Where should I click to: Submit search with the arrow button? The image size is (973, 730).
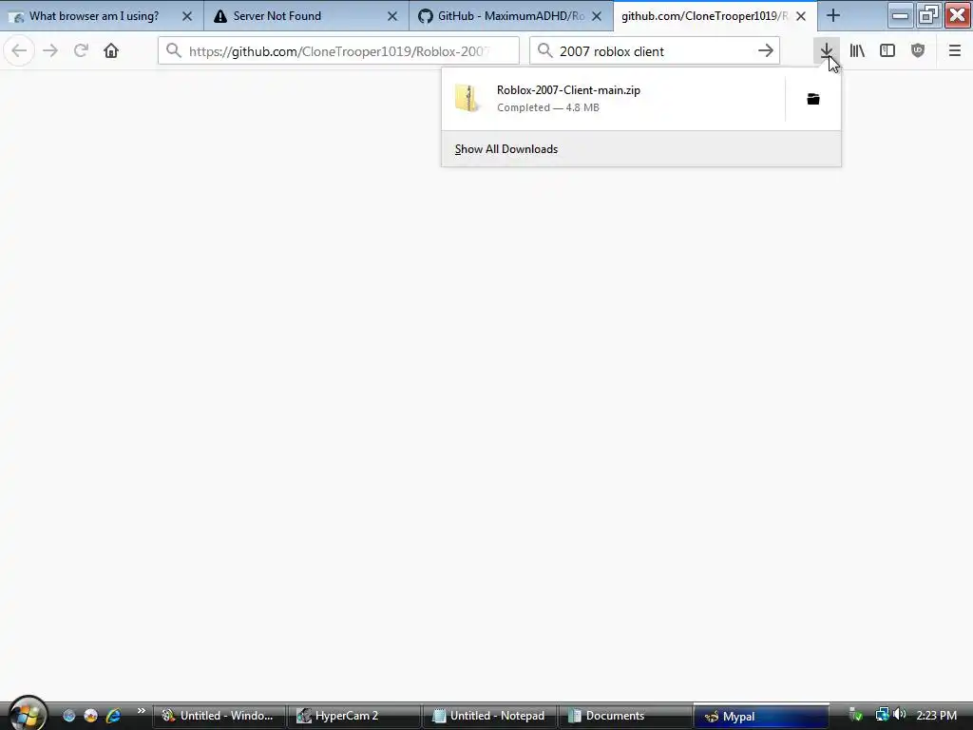click(766, 51)
